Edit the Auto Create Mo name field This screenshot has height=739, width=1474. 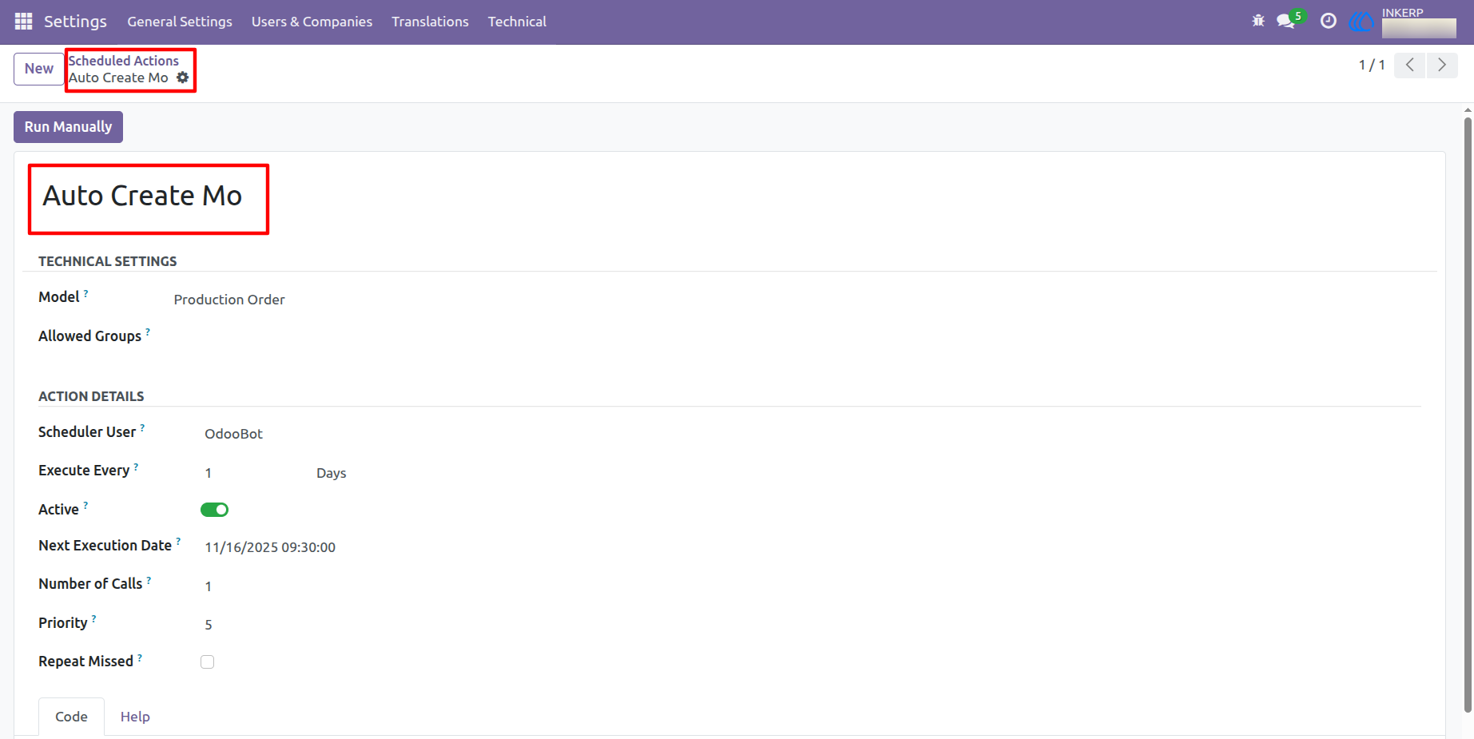pos(142,196)
